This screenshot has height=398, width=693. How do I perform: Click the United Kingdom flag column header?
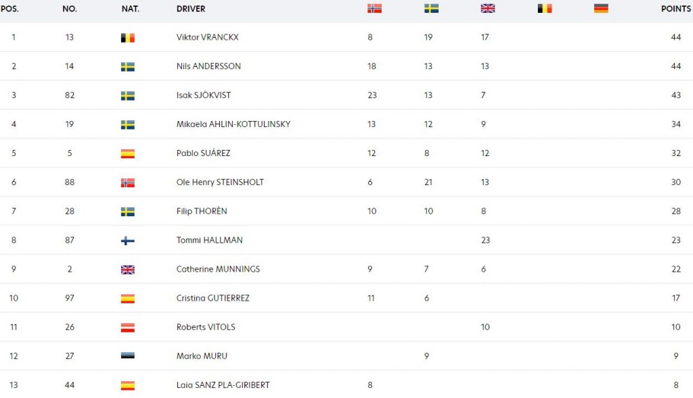tap(488, 8)
